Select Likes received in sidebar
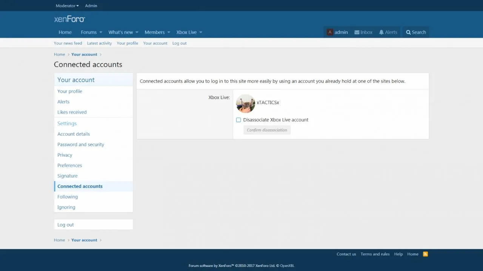 click(x=93, y=112)
